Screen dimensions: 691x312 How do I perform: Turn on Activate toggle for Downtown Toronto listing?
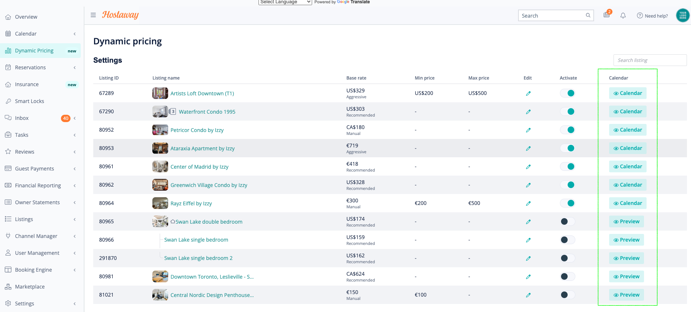(x=567, y=276)
